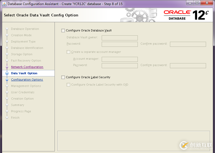Click the 'Select Oracle Data Vault Config Option' heading
215x153 pixels.
click(41, 15)
